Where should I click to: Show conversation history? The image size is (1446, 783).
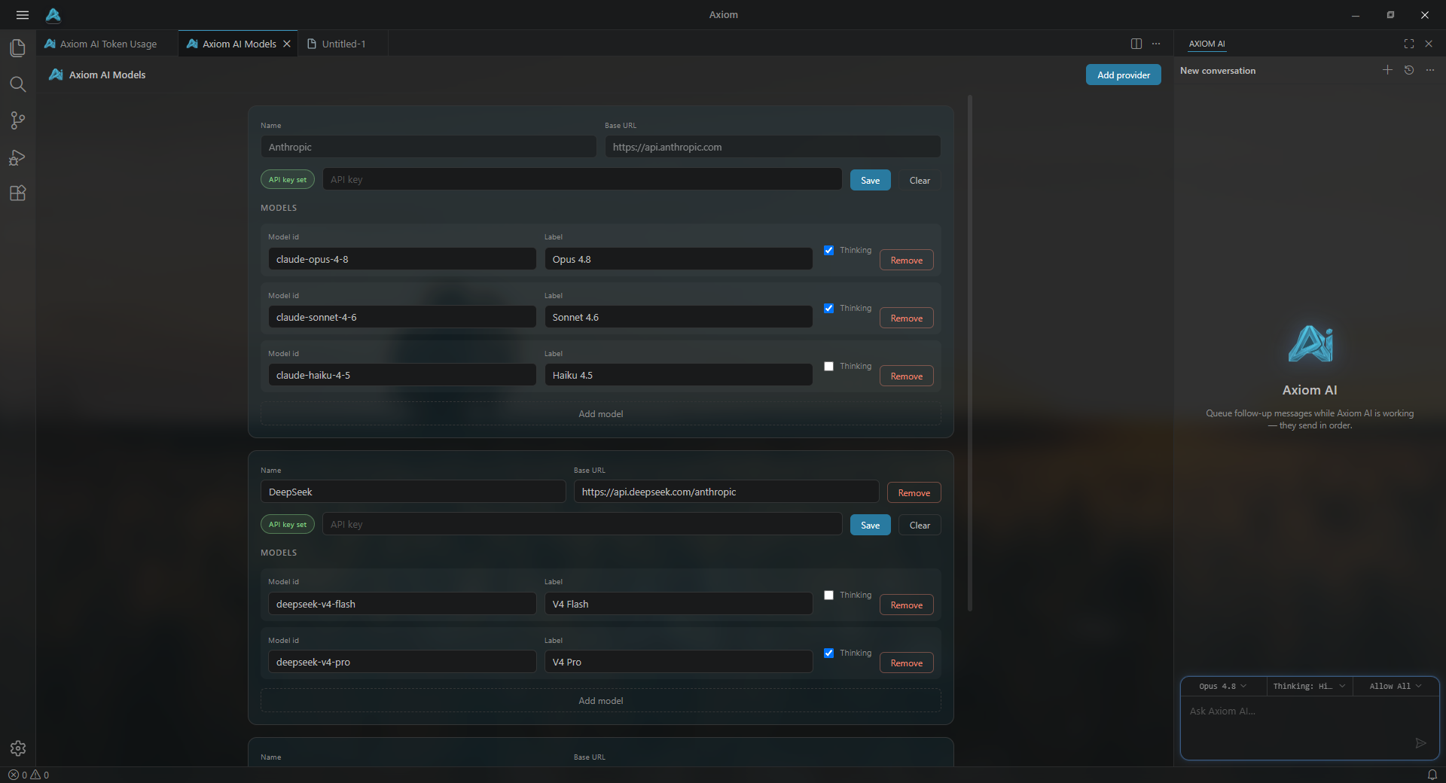1409,70
